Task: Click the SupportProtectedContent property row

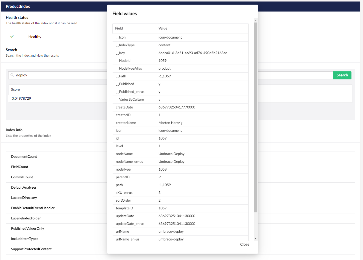Action: coord(31,249)
